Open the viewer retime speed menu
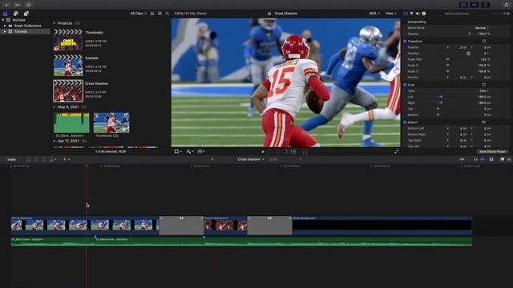This screenshot has height=288, width=513. point(201,151)
